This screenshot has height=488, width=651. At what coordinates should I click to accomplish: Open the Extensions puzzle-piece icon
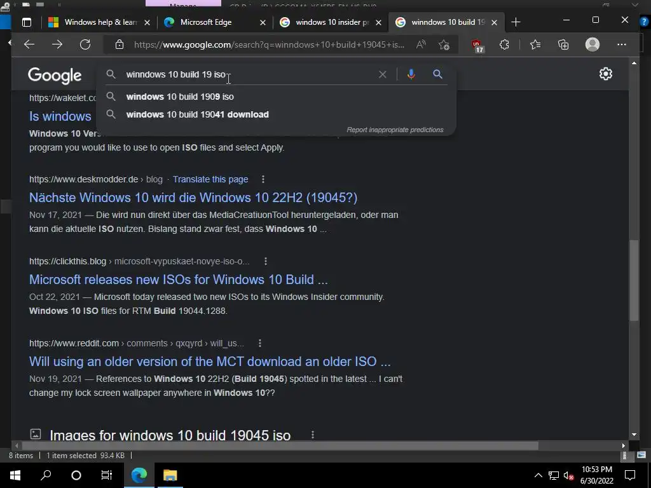click(x=504, y=44)
